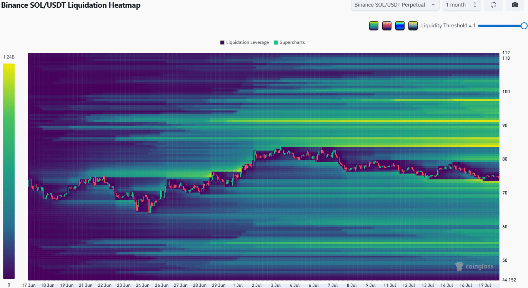Select the yellow-to-navy color scheme swatch
This screenshot has height=288, width=528.
tap(413, 26)
